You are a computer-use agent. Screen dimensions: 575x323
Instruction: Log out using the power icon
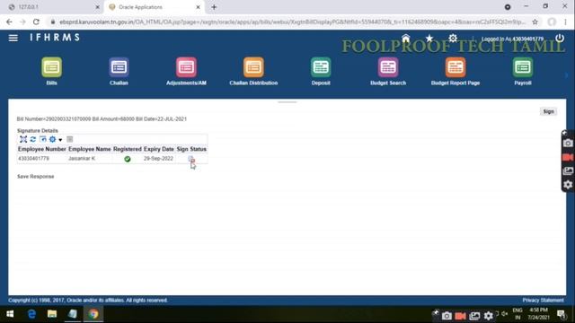pos(560,38)
